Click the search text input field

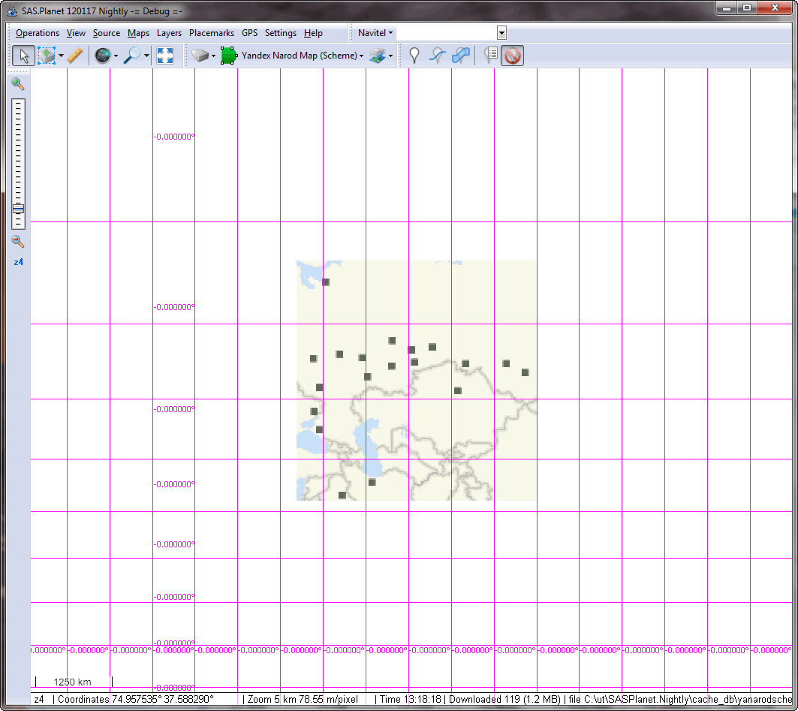[x=447, y=33]
